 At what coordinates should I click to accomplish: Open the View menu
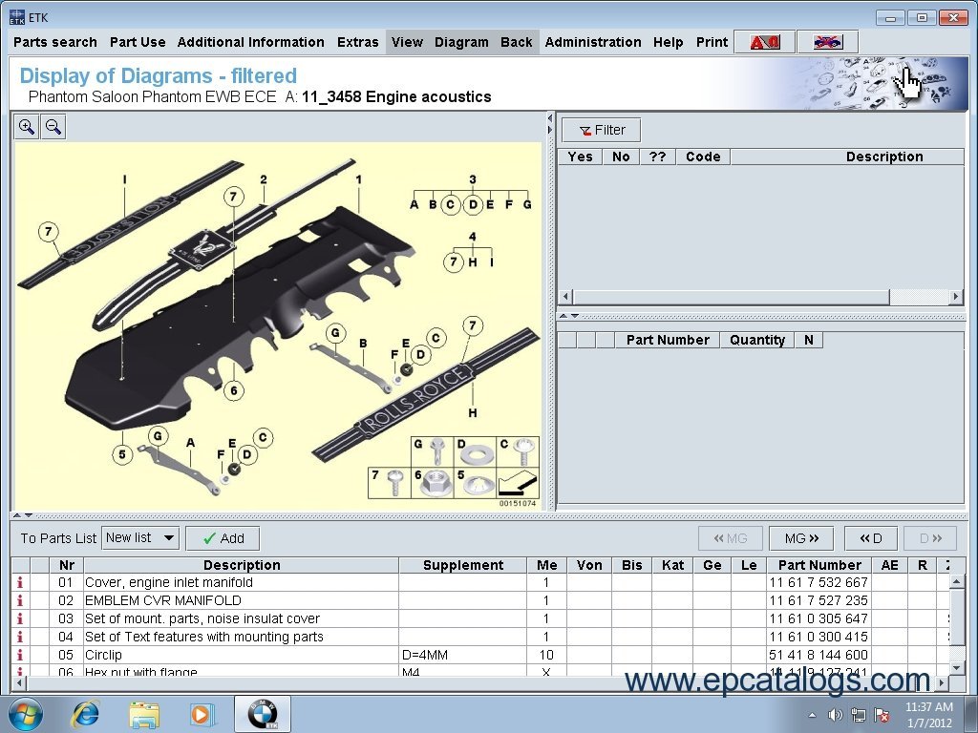click(x=407, y=42)
